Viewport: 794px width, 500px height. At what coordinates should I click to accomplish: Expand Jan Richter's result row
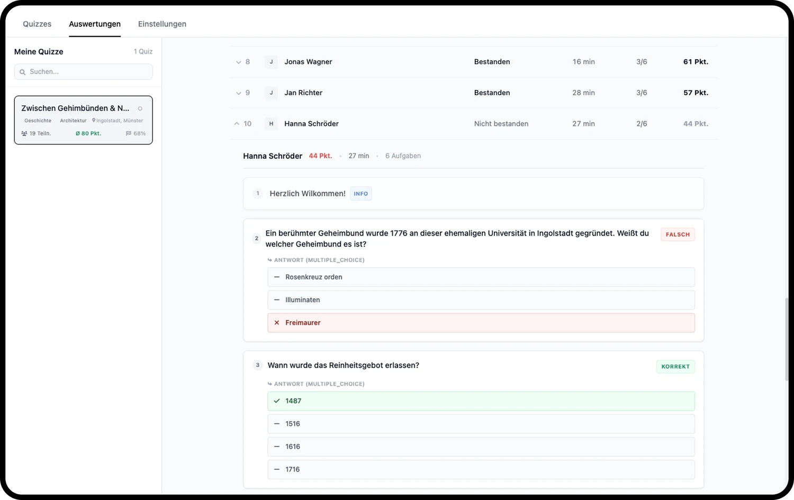click(238, 93)
